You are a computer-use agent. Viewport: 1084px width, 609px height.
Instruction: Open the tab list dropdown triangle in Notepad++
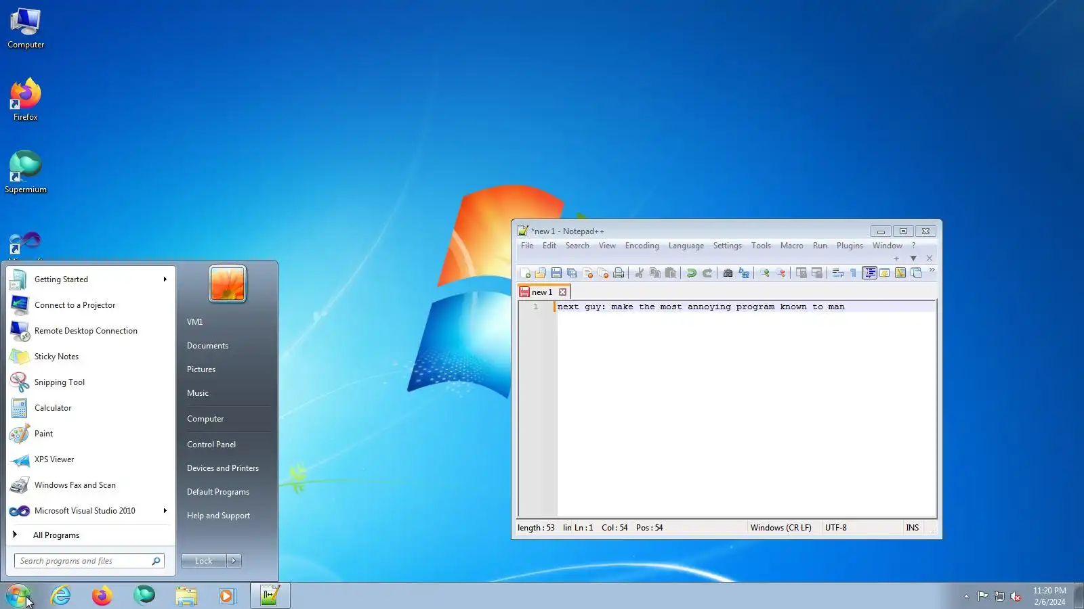pyautogui.click(x=913, y=258)
